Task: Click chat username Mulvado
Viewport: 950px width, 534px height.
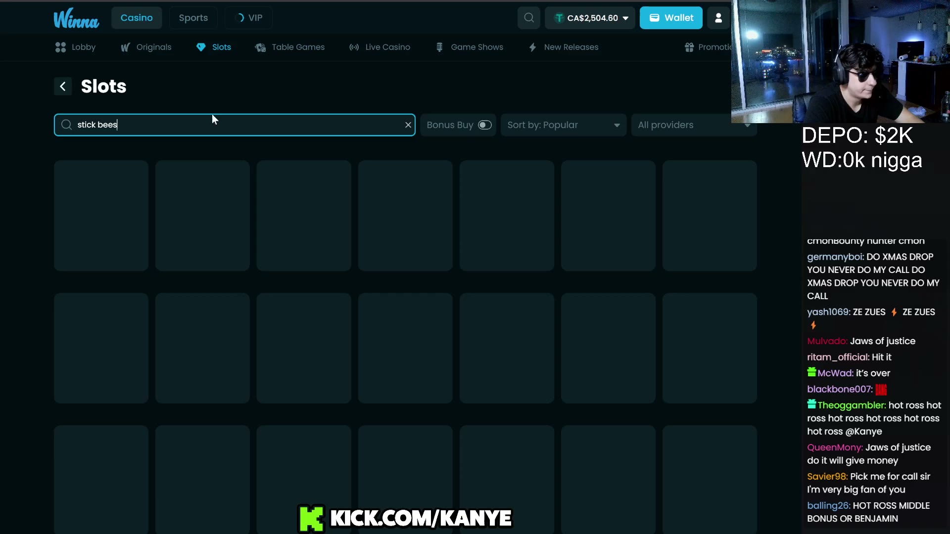Action: 827,341
